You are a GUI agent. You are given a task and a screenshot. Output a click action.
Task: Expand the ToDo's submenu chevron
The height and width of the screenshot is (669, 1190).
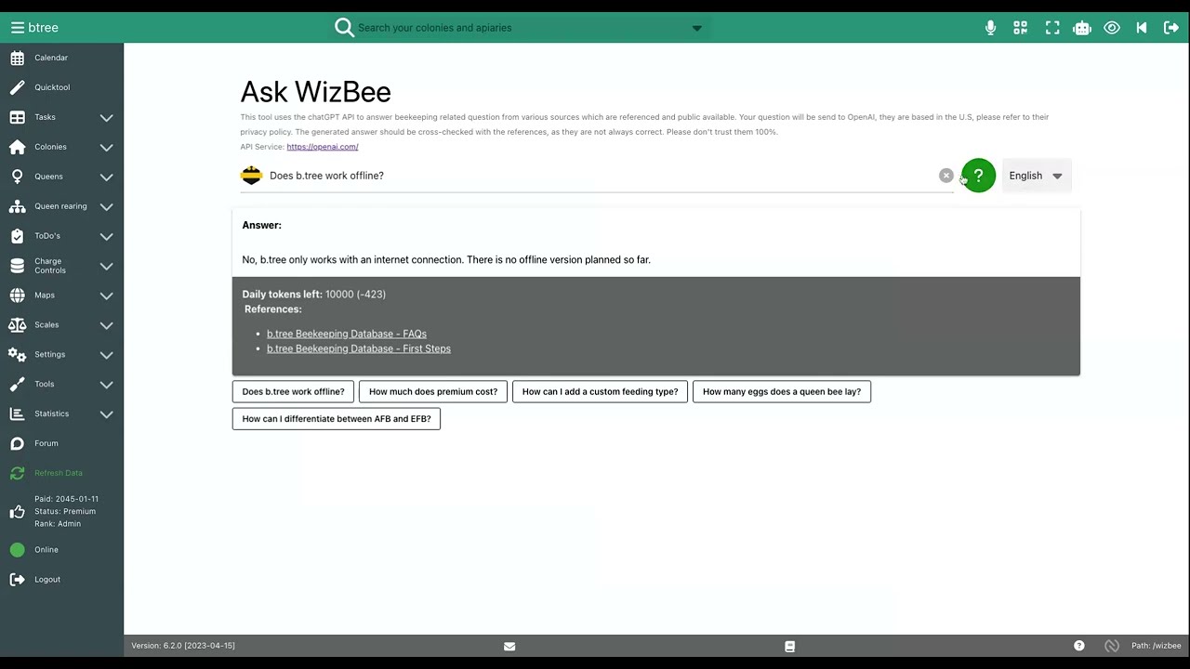tap(107, 237)
